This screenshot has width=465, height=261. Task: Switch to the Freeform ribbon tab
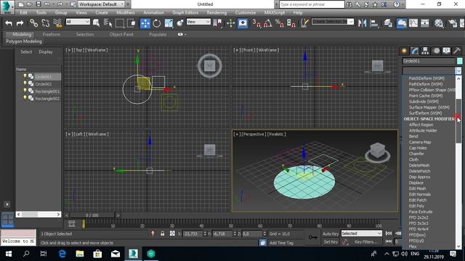tap(52, 34)
